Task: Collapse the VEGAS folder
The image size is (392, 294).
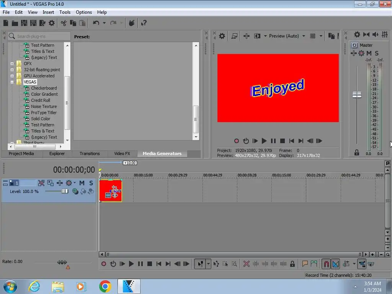Action: [x=12, y=82]
